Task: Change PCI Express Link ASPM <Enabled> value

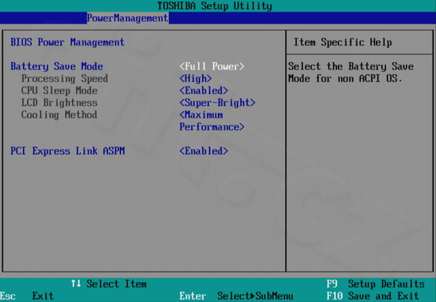Action: tap(203, 151)
